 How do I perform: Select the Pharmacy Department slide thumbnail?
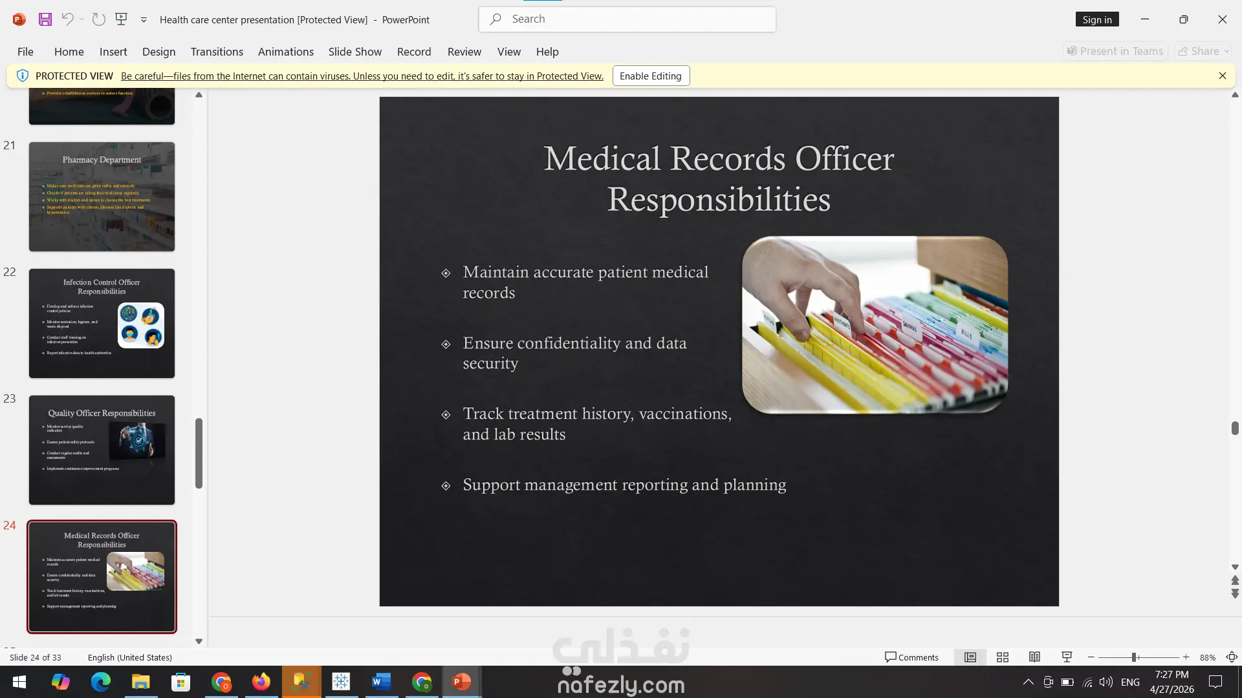pyautogui.click(x=102, y=196)
